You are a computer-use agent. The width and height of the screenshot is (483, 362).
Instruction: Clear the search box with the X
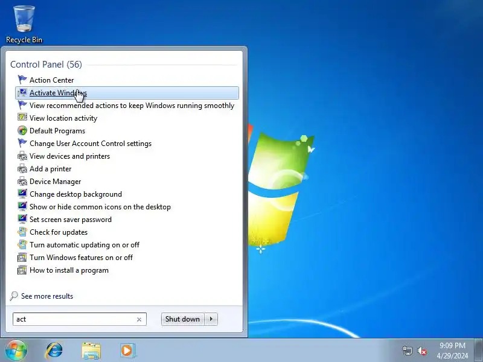point(139,320)
